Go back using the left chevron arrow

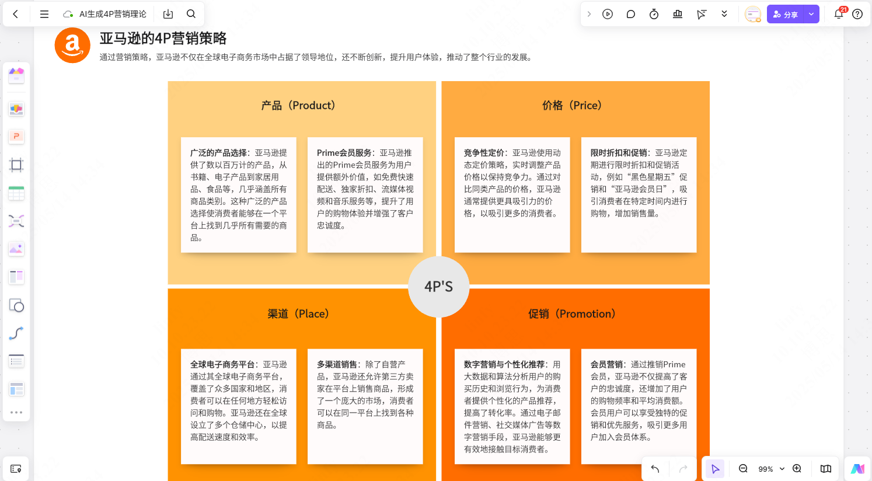point(16,14)
